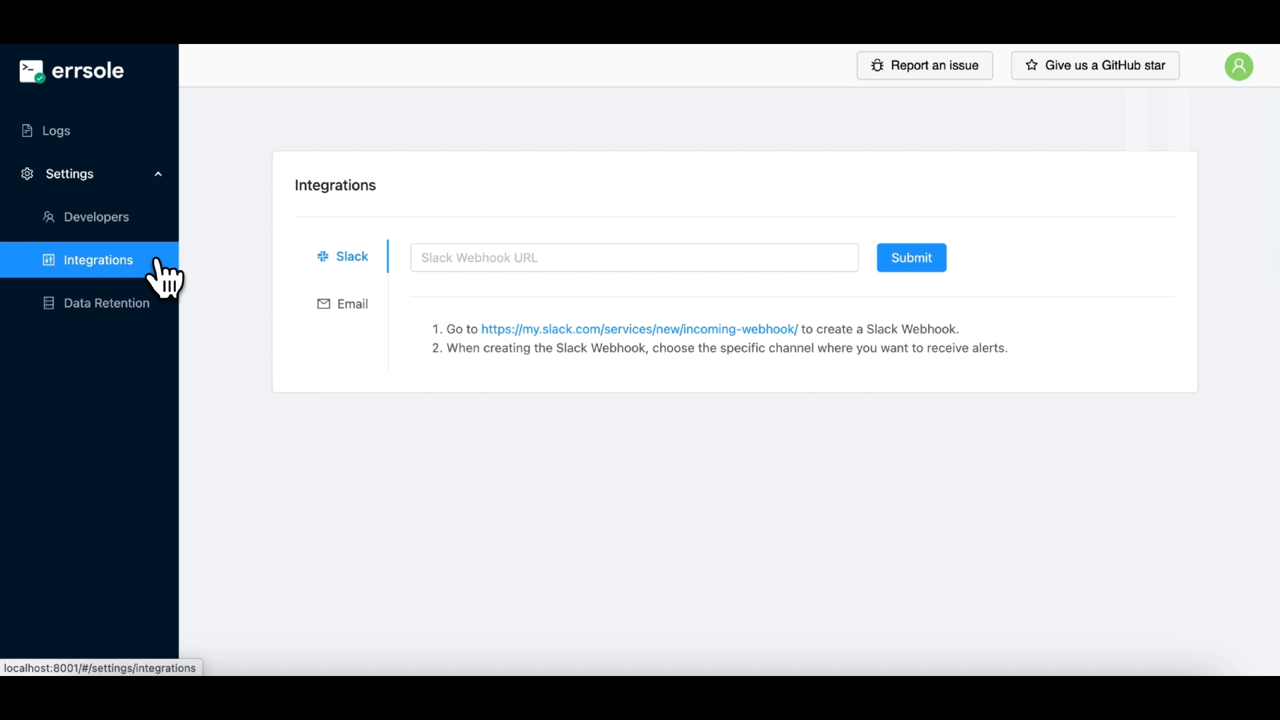Click the Data Retention database icon
The width and height of the screenshot is (1280, 720).
point(49,303)
